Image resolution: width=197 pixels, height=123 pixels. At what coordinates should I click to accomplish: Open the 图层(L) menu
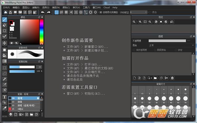pos(26,8)
